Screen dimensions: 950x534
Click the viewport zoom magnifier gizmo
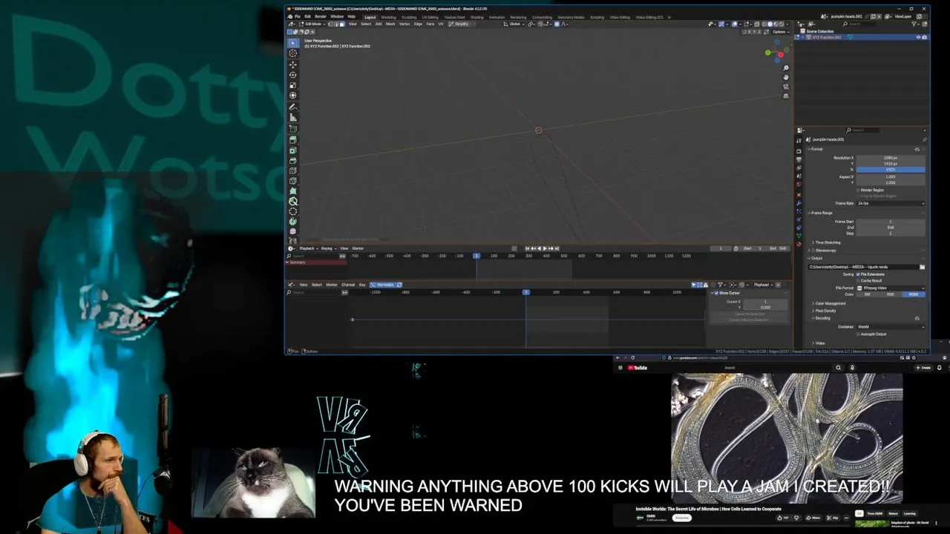coord(786,68)
